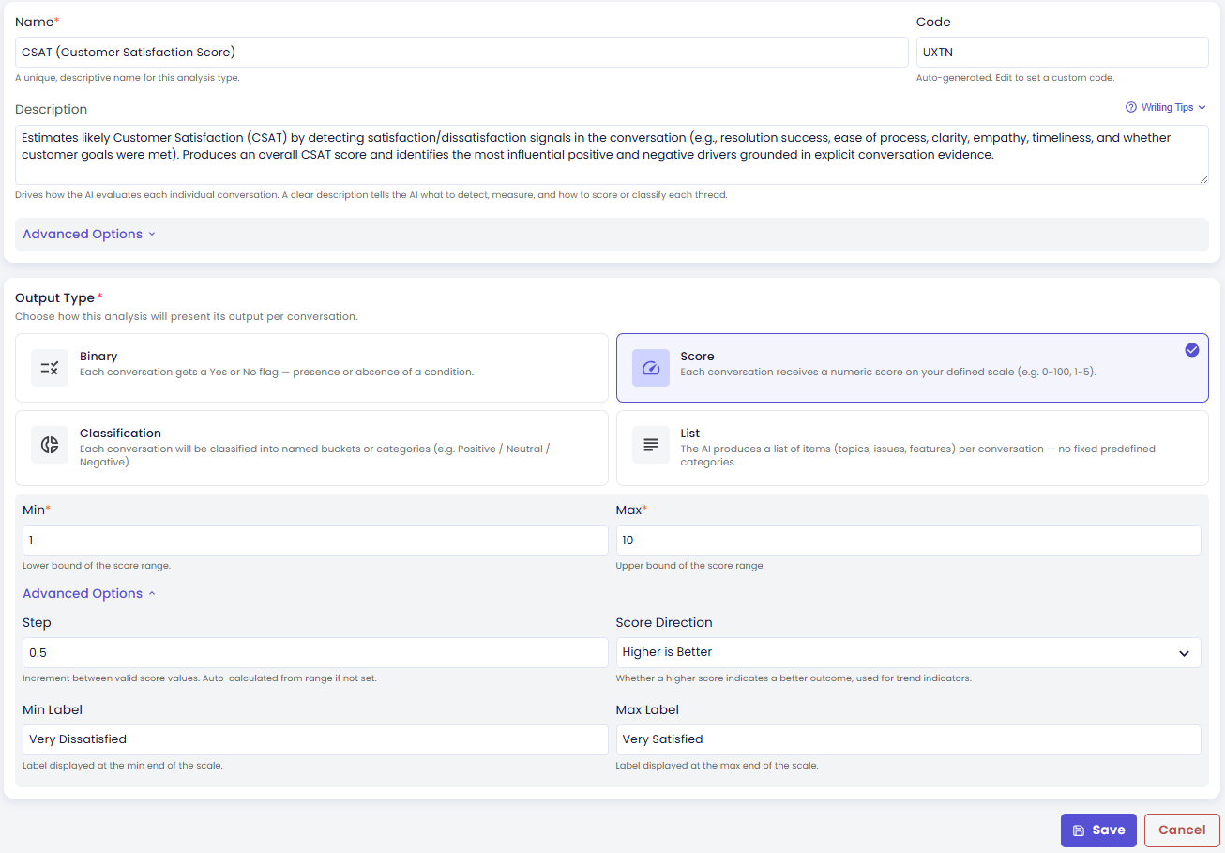Focus the Max Label Very Satisfied field
The width and height of the screenshot is (1225, 853).
pos(908,739)
